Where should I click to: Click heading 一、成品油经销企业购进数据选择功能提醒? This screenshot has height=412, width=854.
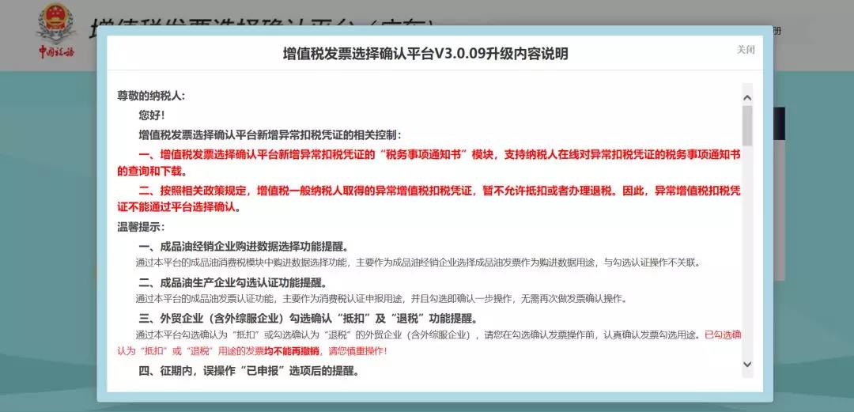tap(244, 246)
